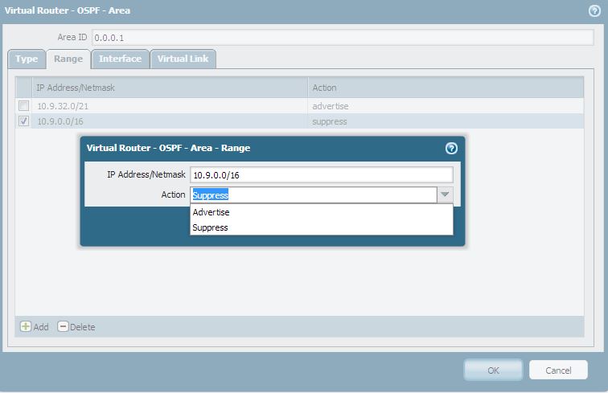Open help for the OSPF Area dialog
Screen dimensions: 608x393
click(x=594, y=11)
